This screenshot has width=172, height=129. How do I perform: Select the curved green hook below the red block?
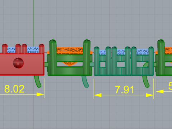(x=38, y=81)
